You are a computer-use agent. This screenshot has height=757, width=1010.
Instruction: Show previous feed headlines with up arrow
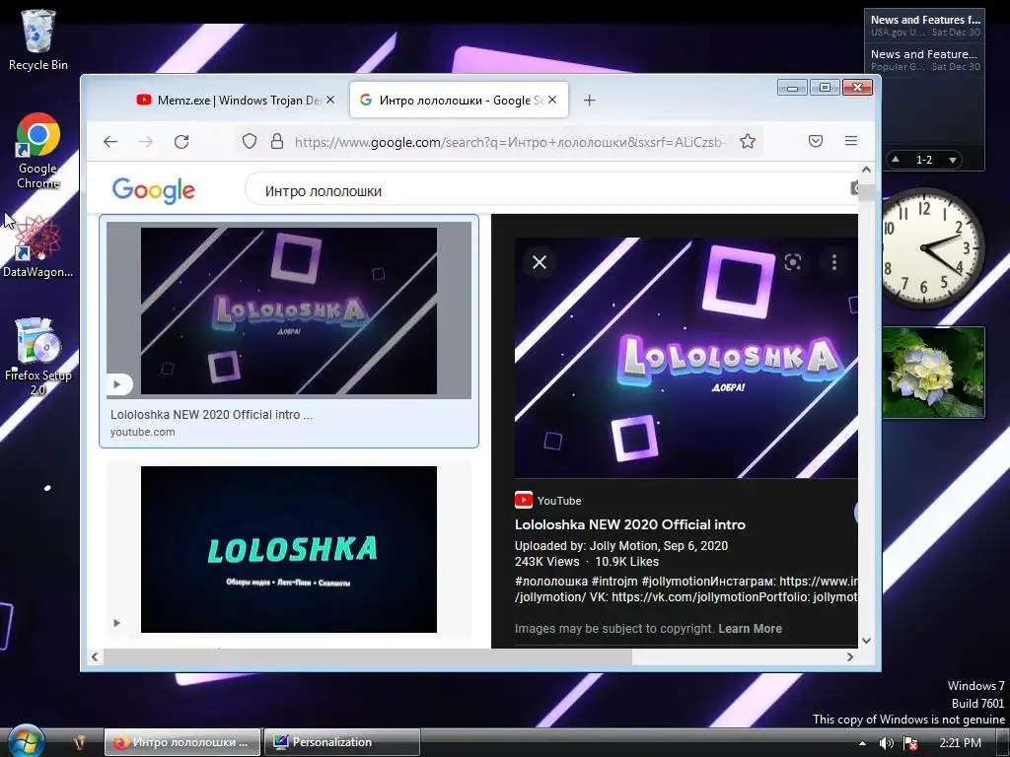coord(896,159)
